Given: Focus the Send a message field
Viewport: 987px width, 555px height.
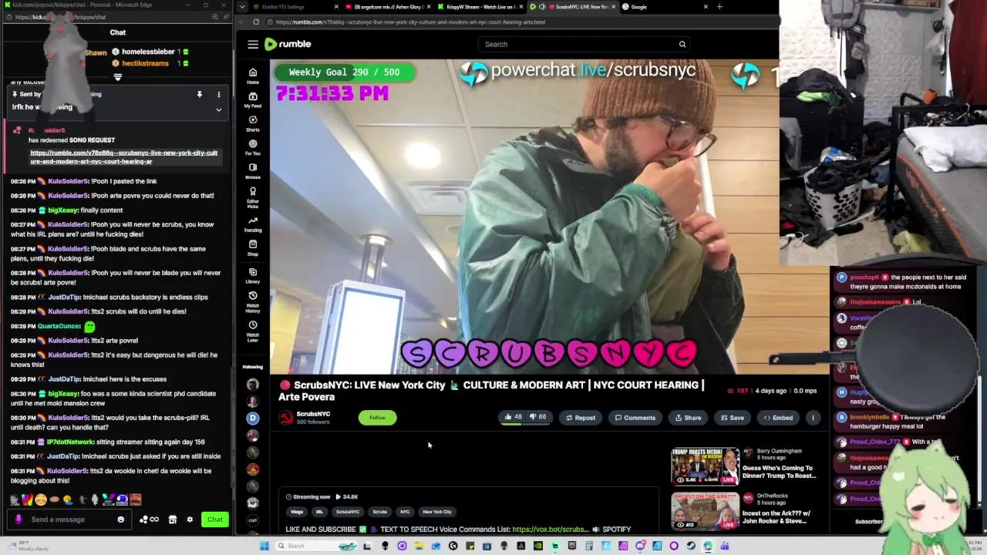Looking at the screenshot, I should pos(68,520).
